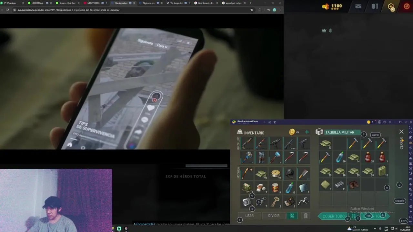
Task: Open the shield guild icon in game header
Action: point(375,6)
